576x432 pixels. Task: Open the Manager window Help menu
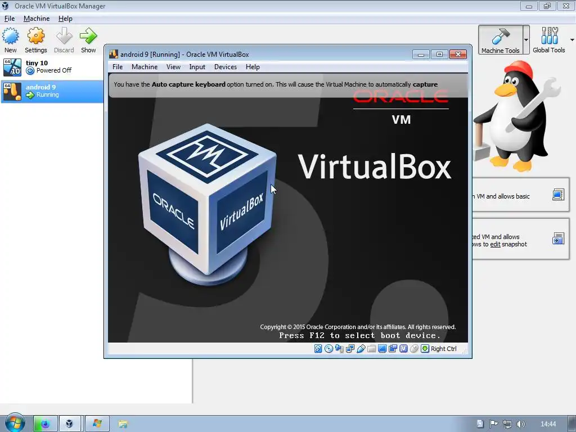65,19
